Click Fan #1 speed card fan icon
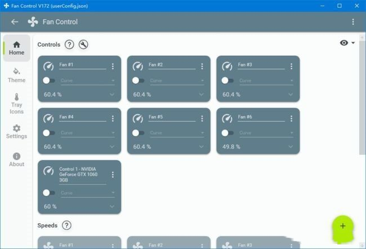 point(48,245)
